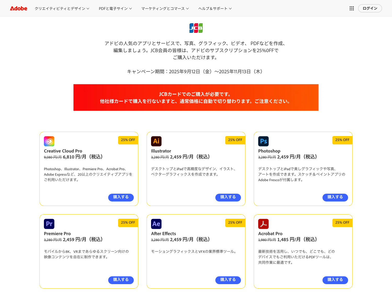Expand PDFと電子サイン menu
Viewport: 392px width, 293px height.
coord(115,9)
